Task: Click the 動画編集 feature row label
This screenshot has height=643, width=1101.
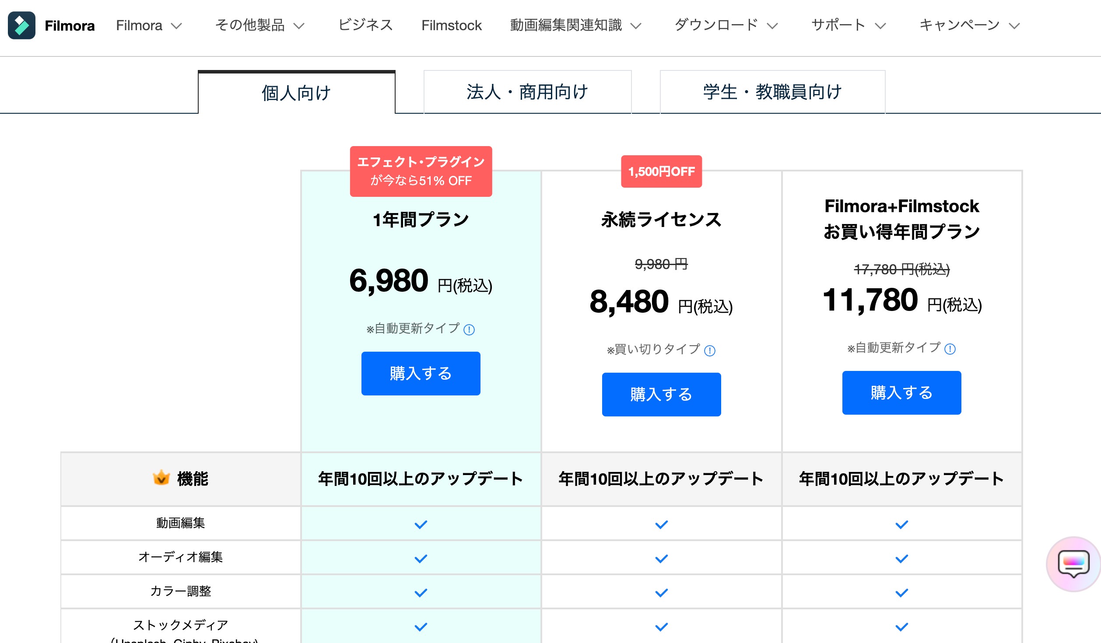Action: tap(180, 523)
